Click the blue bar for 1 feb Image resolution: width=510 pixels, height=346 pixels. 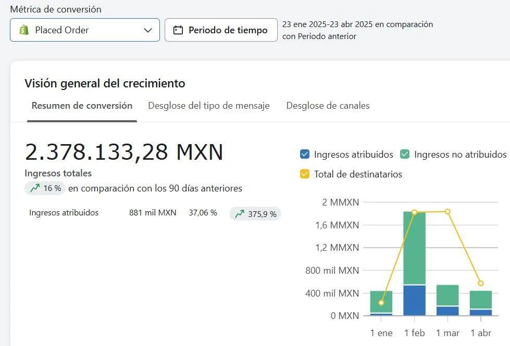coord(414,301)
